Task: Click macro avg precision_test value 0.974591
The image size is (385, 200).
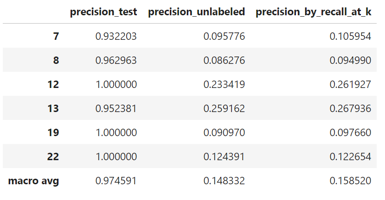Action: click(x=116, y=181)
